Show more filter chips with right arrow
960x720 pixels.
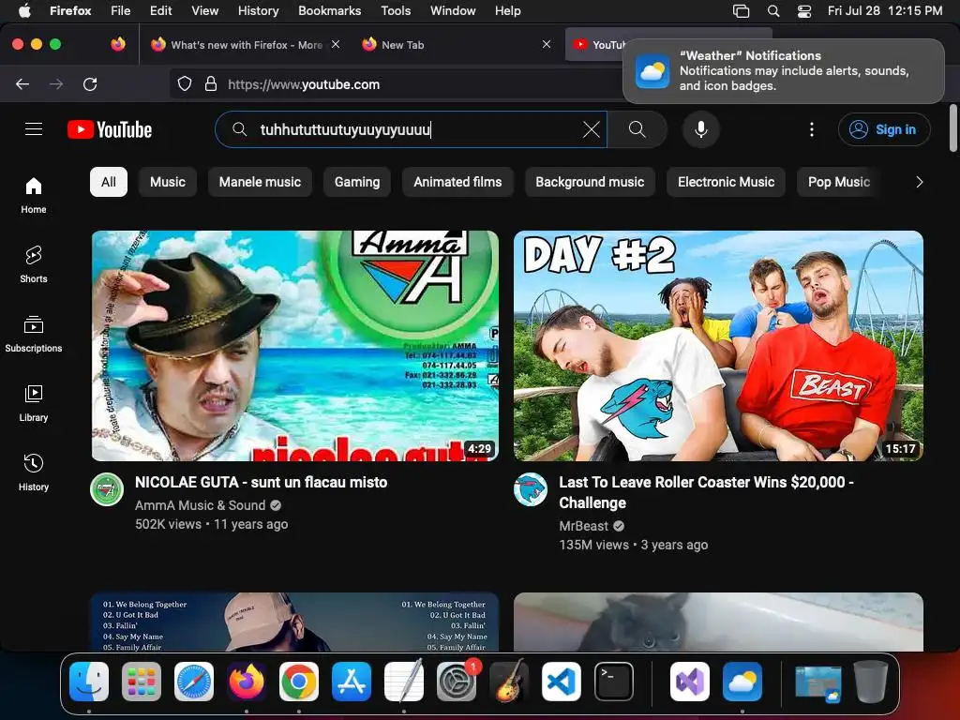[919, 182]
